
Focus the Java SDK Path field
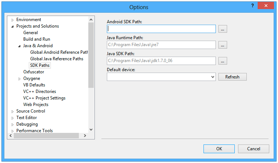click(161, 61)
